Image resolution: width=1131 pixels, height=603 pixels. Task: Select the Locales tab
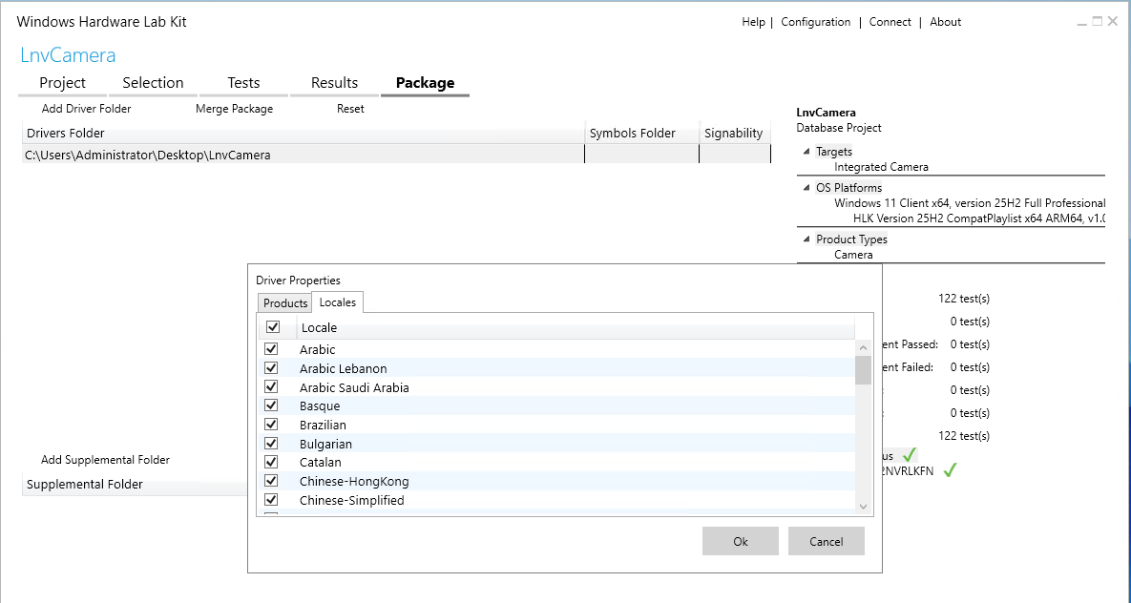tap(338, 302)
